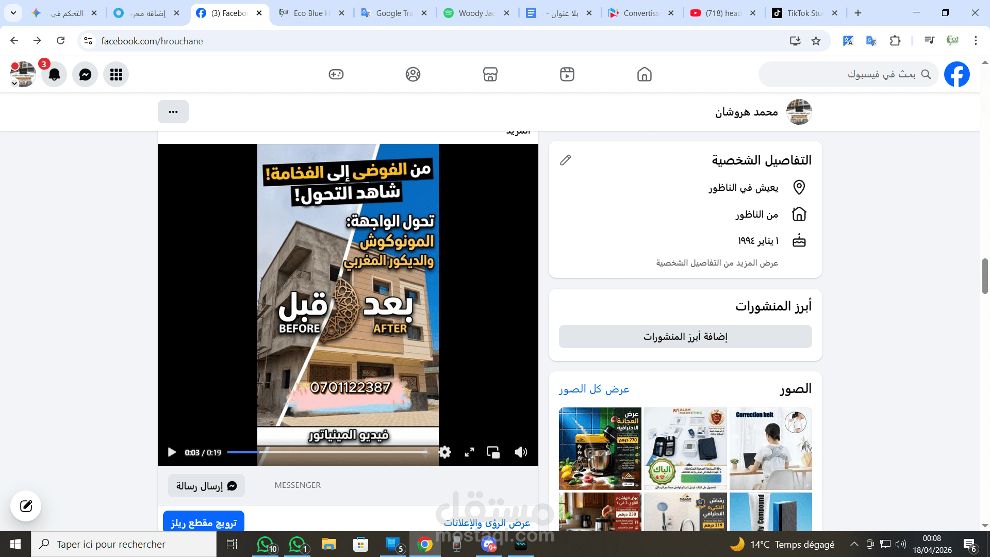Open Messenger from the top bar
Image resolution: width=990 pixels, height=557 pixels.
pyautogui.click(x=85, y=74)
